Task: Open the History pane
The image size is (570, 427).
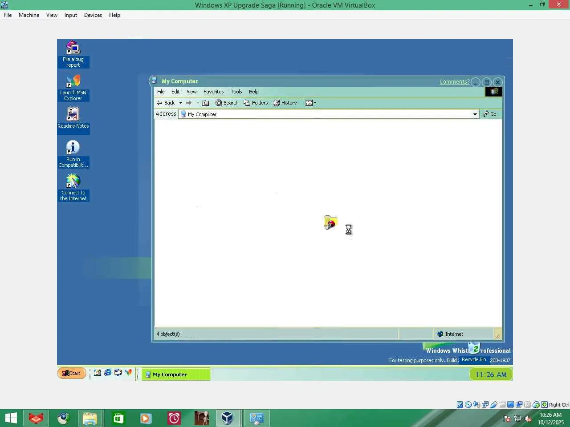Action: pyautogui.click(x=285, y=103)
